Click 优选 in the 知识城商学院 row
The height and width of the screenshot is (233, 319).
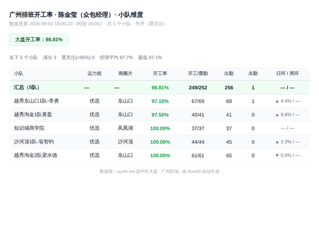coord(94,128)
